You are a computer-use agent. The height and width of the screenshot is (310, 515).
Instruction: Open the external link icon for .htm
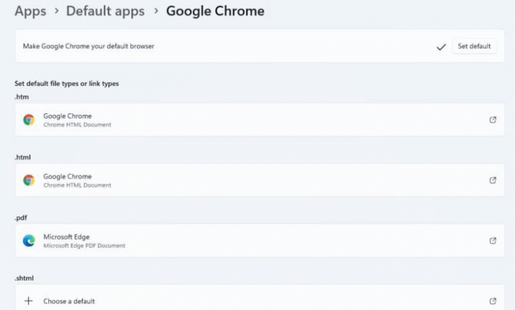pyautogui.click(x=493, y=120)
